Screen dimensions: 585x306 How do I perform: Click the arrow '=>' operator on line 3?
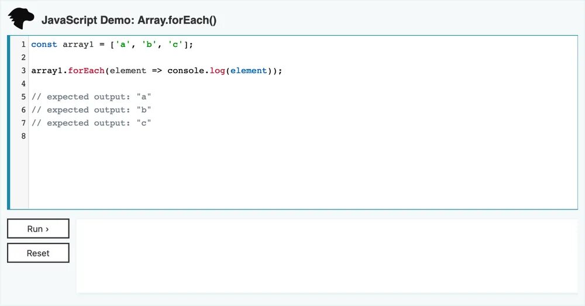pos(157,71)
